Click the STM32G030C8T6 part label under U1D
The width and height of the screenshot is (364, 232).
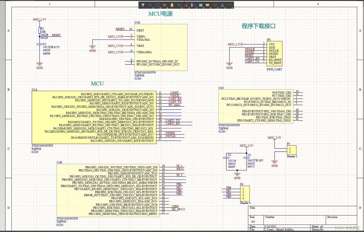(145, 73)
